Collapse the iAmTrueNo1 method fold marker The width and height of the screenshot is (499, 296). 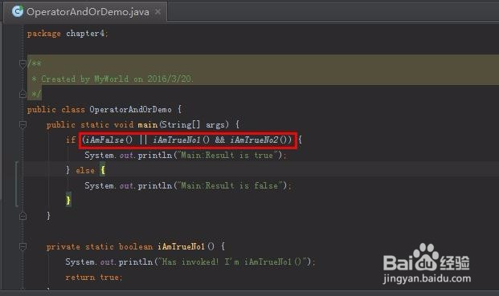pyautogui.click(x=22, y=246)
